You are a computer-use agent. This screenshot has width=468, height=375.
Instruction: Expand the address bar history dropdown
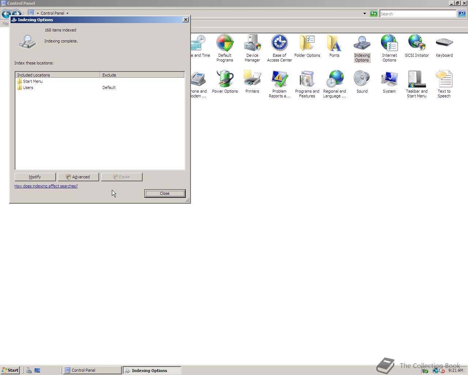click(x=365, y=14)
